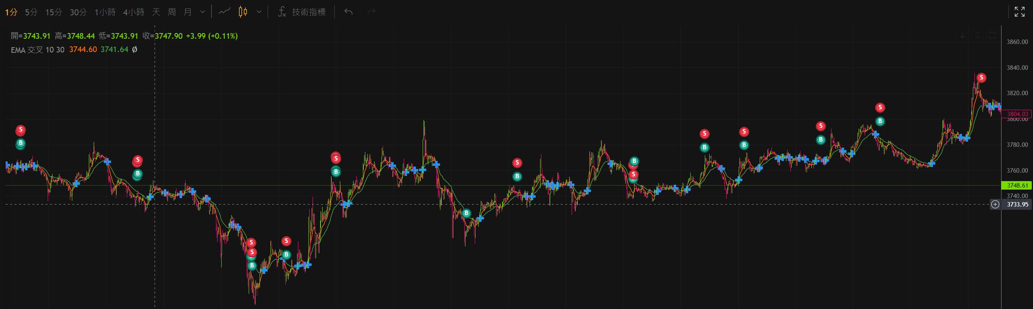Click the 開=3743.91 open value

(x=31, y=36)
